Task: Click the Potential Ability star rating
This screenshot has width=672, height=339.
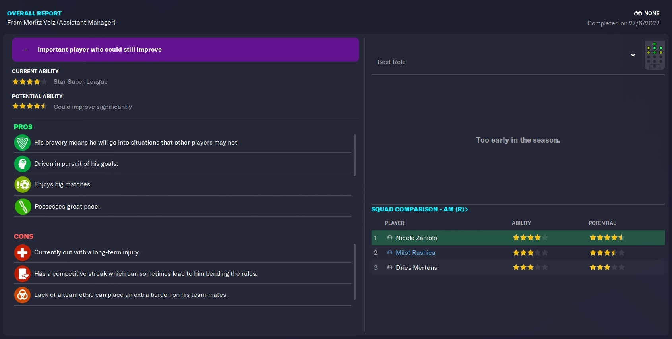Action: (30, 107)
